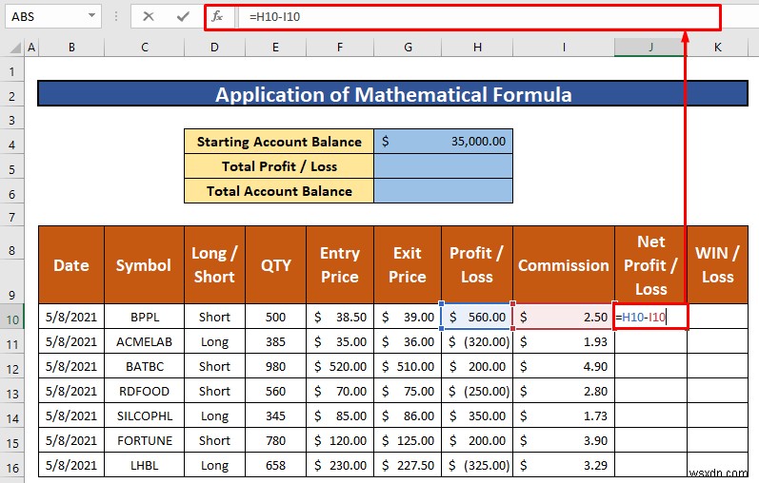
Task: Click the 'Entry Price' table header
Action: (x=340, y=265)
